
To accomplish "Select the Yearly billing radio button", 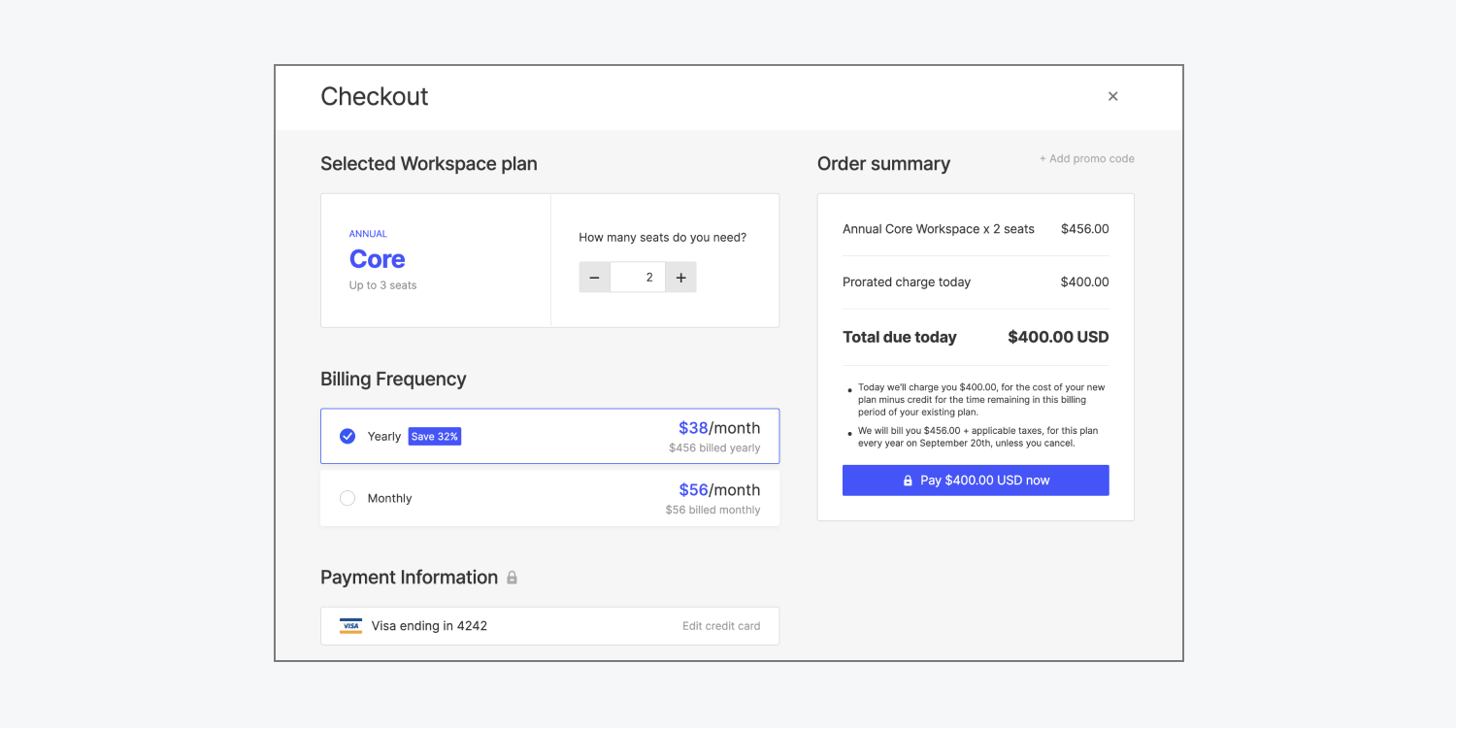I will click(x=348, y=436).
